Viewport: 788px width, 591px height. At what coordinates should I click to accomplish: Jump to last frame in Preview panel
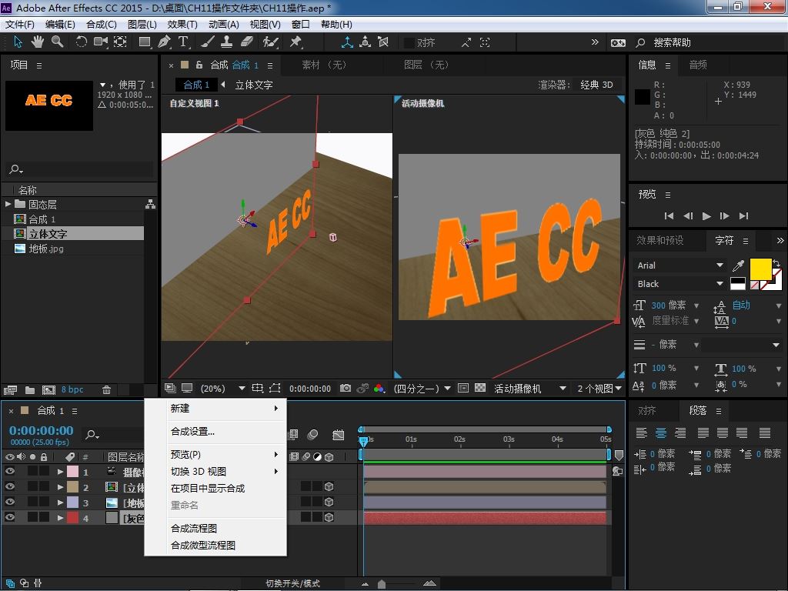(x=744, y=216)
